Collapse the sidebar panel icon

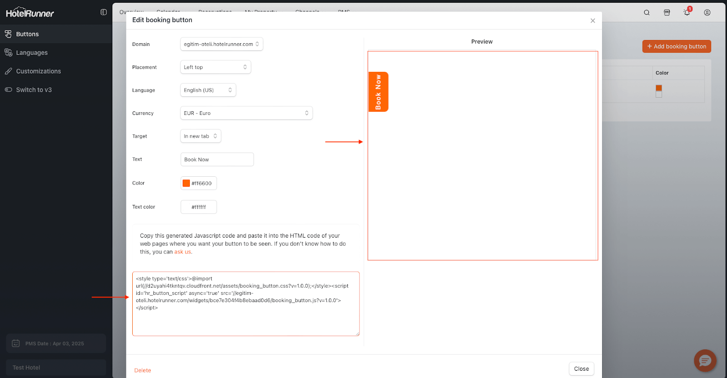[x=104, y=12]
